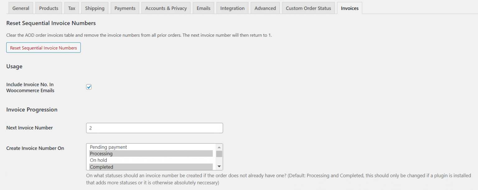Open the Custom Order Status tab
This screenshot has height=190, width=478.
[308, 8]
